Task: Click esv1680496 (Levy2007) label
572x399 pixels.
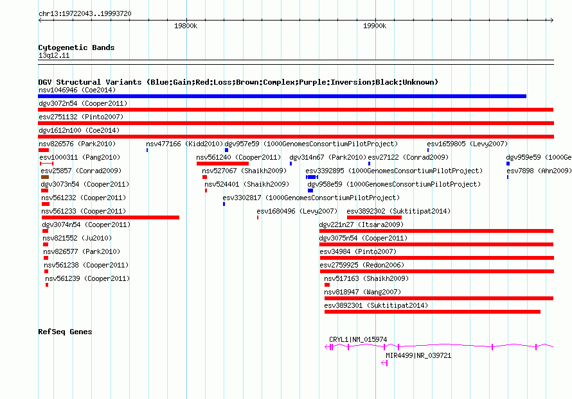Action: pos(297,211)
